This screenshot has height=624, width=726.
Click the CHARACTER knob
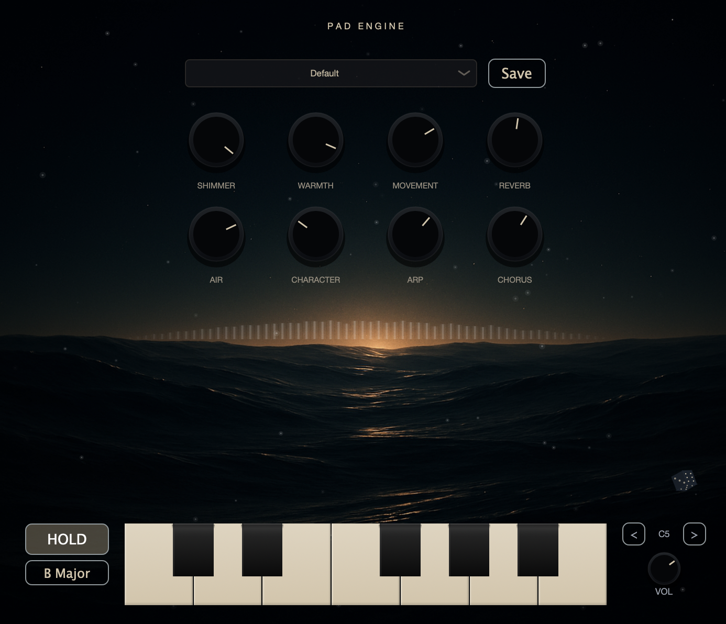point(315,235)
